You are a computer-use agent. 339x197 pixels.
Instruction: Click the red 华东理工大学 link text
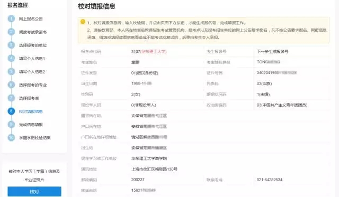(x=154, y=52)
